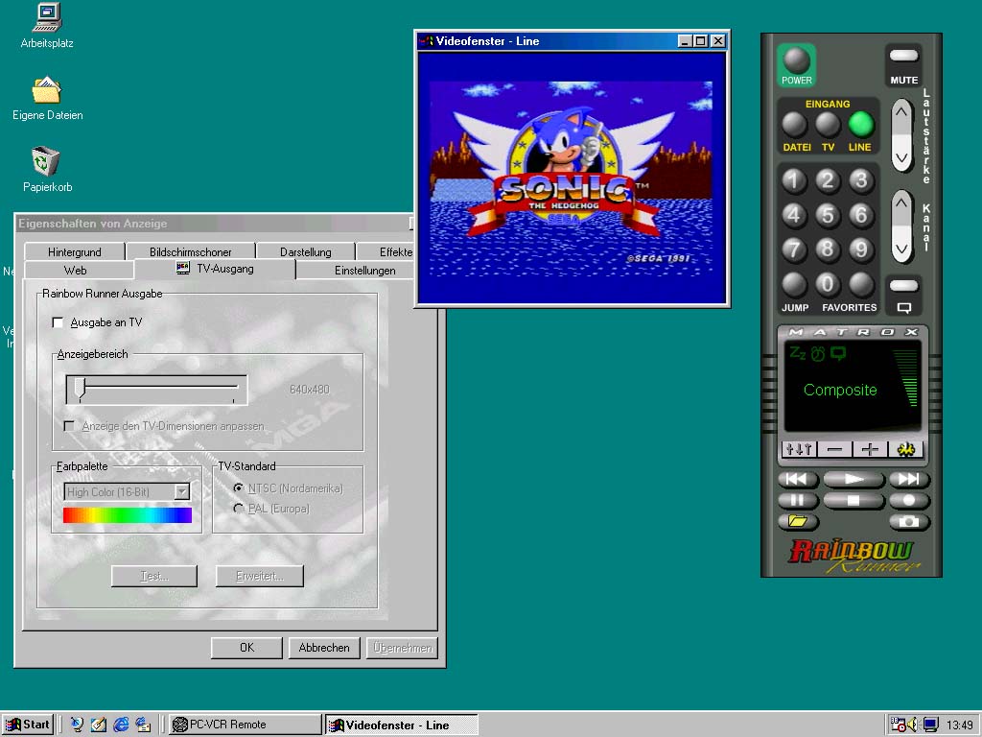The width and height of the screenshot is (982, 737).
Task: Switch to the Darstellung tab
Action: pyautogui.click(x=306, y=251)
